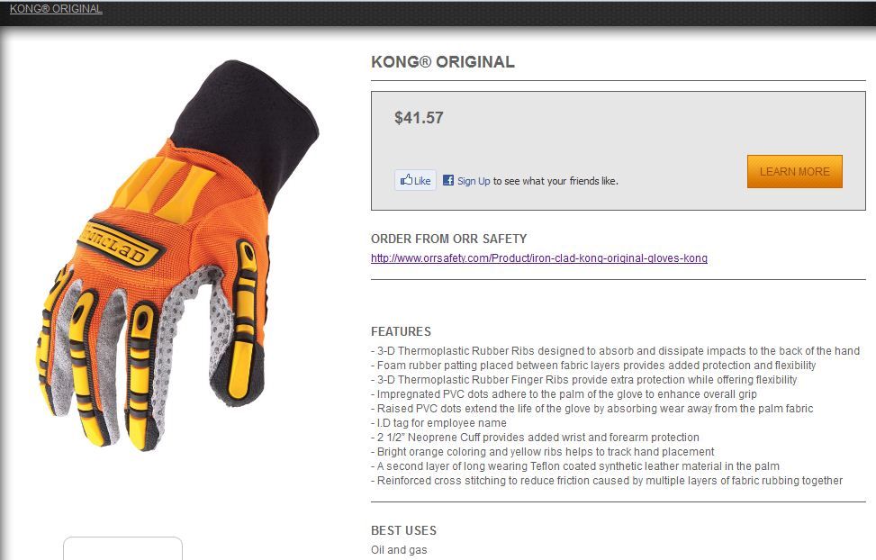Viewport: 876px width, 560px height.
Task: Click the ORDER FROM ORR SAFETY heading
Action: [x=448, y=239]
